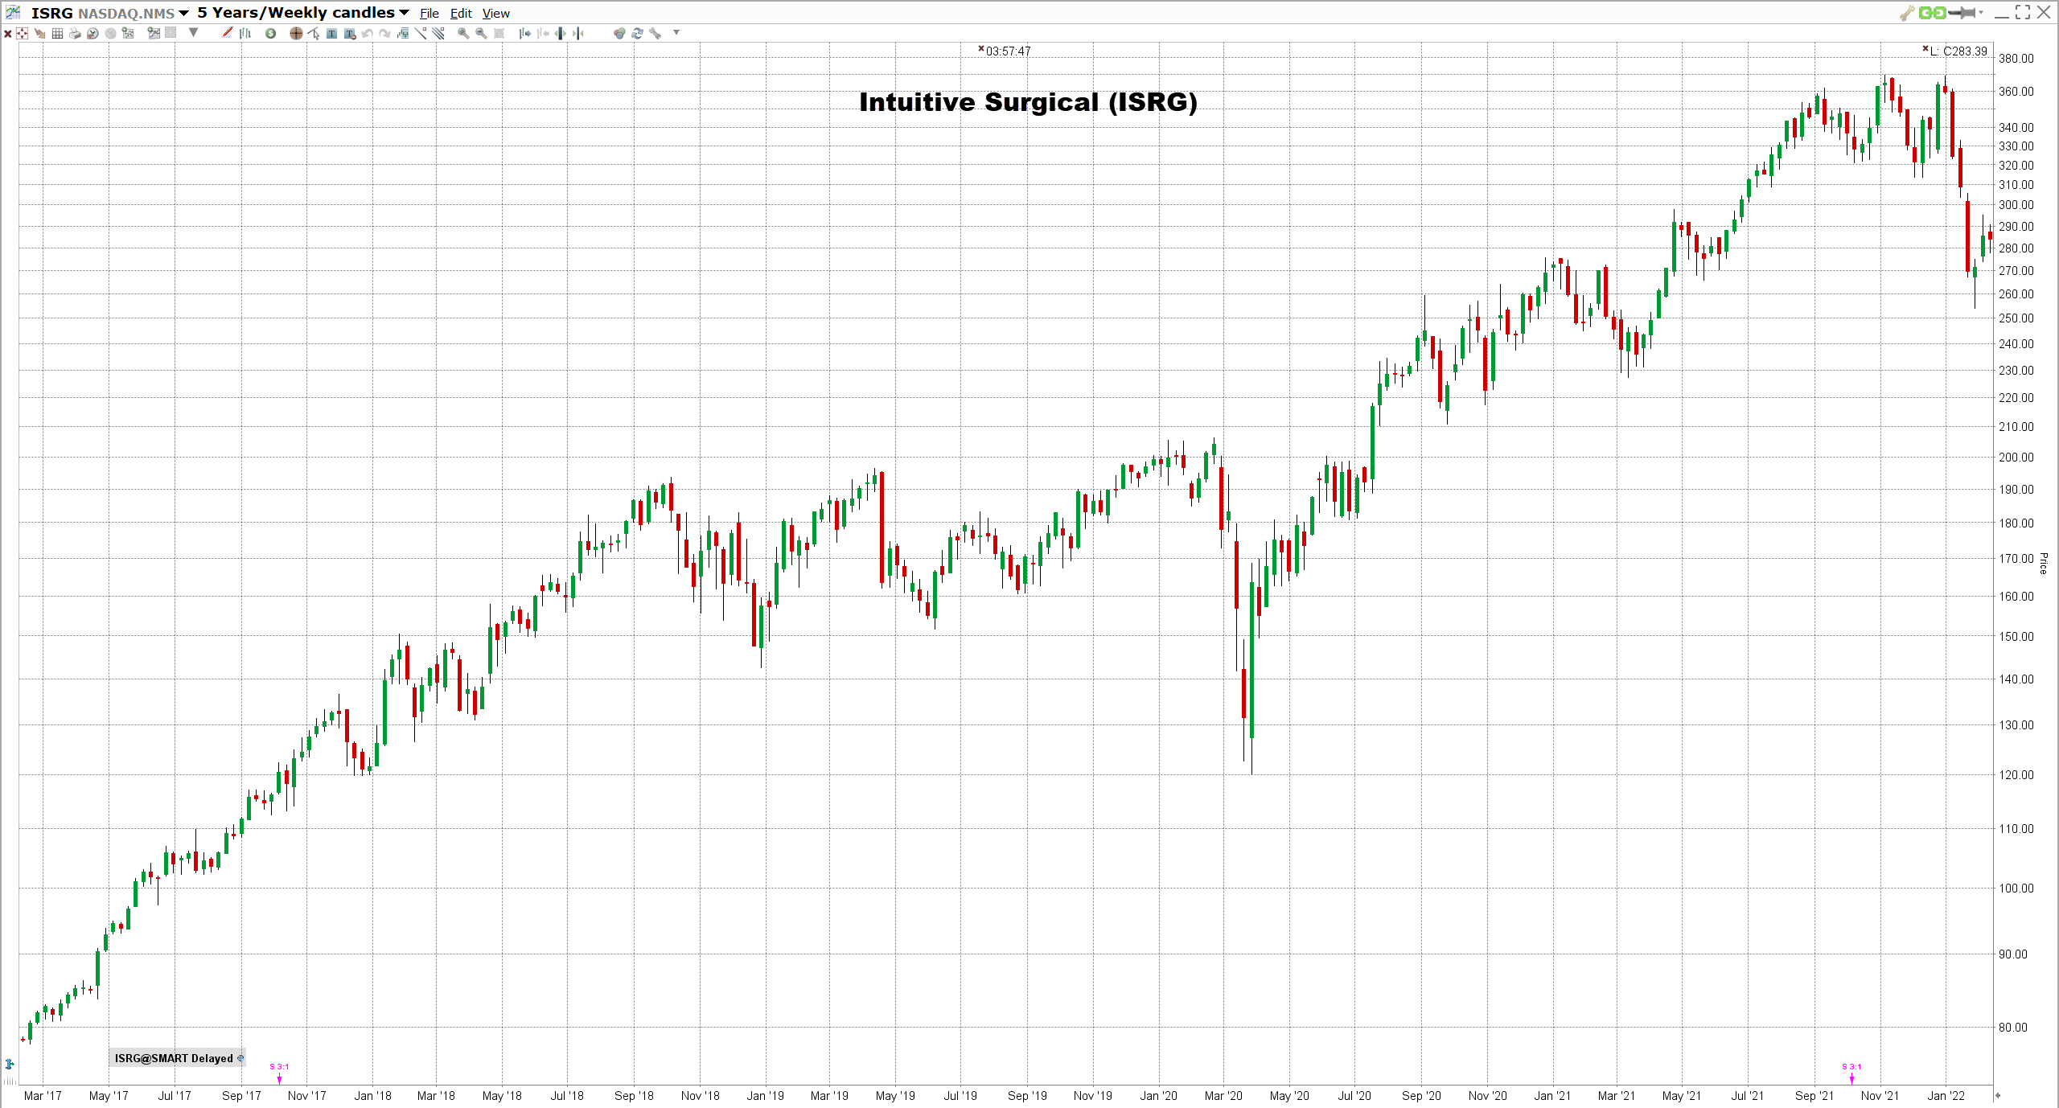Close the 03:57:47 time label
Screen dimensions: 2059x1108
click(981, 49)
